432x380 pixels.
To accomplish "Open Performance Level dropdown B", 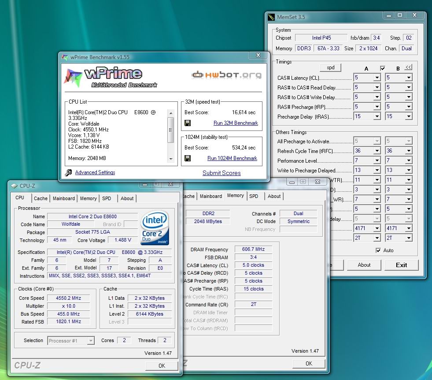I will tap(409, 160).
